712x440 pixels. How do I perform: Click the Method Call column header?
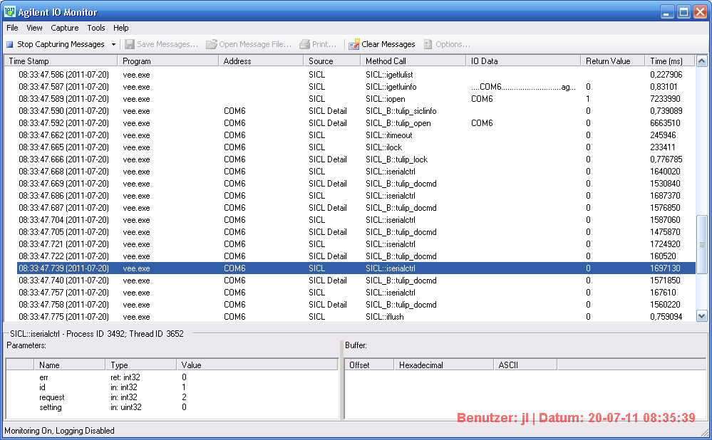coord(412,61)
